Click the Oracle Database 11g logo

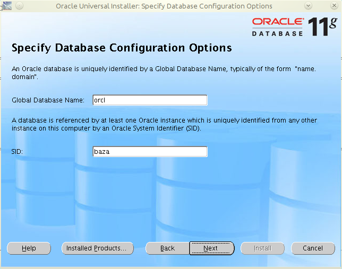point(294,27)
